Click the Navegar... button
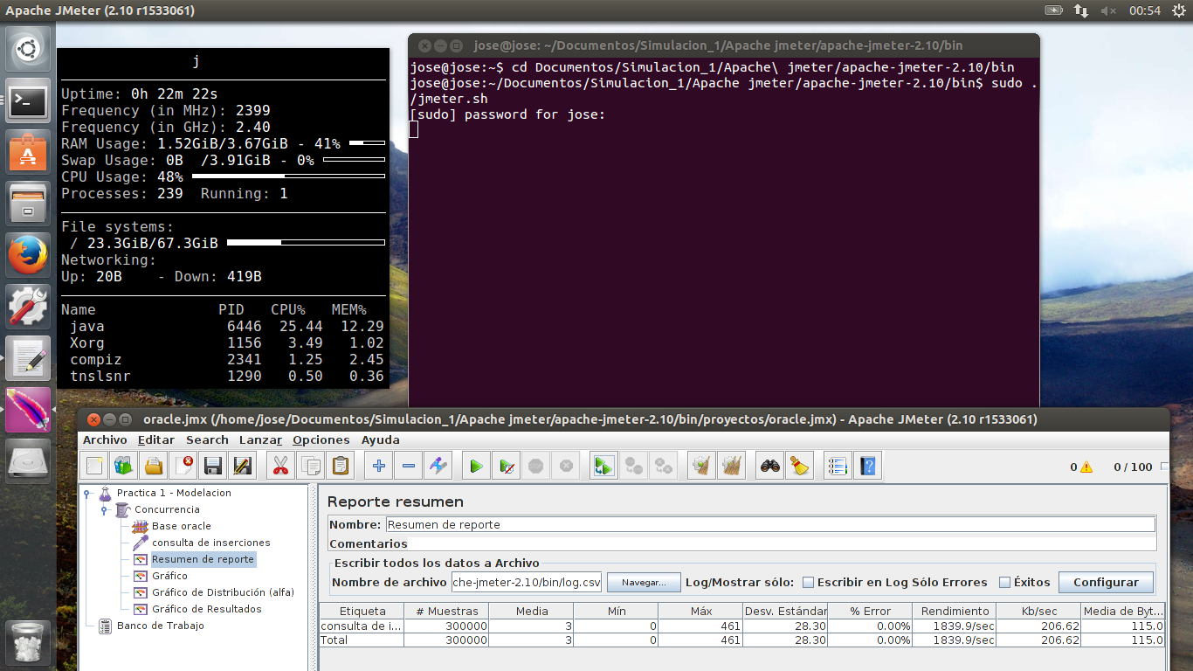The image size is (1193, 671). click(x=644, y=582)
